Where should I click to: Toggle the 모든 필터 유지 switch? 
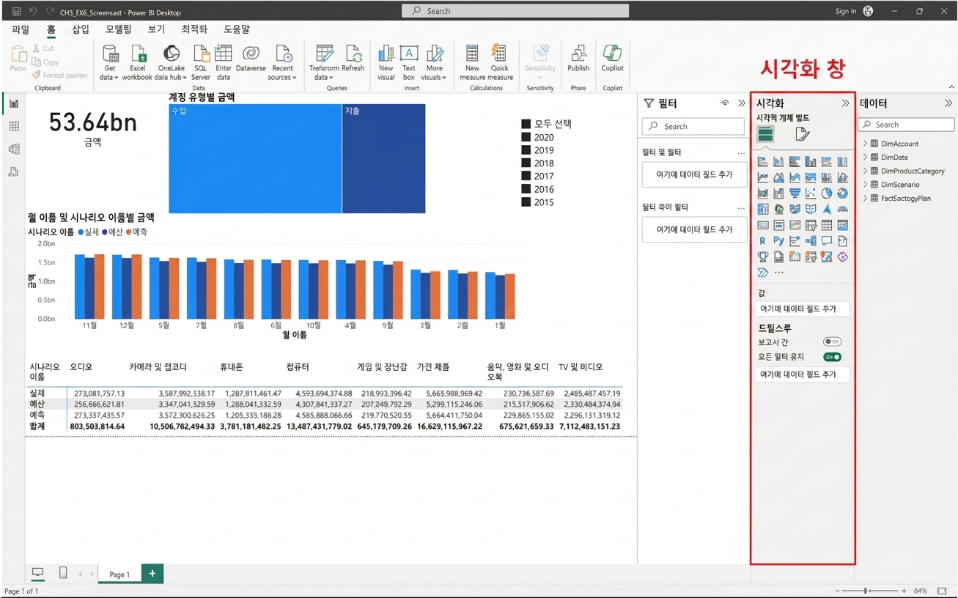point(832,357)
